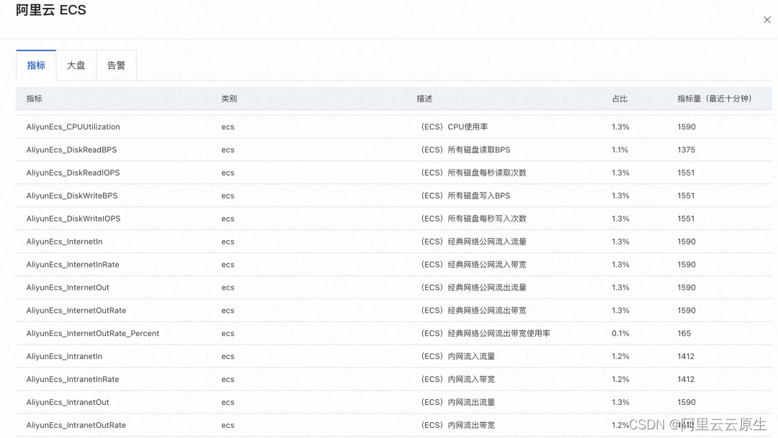Image resolution: width=778 pixels, height=438 pixels.
Task: Open the AliyunEcs_InternetIn metric row
Action: pos(66,242)
